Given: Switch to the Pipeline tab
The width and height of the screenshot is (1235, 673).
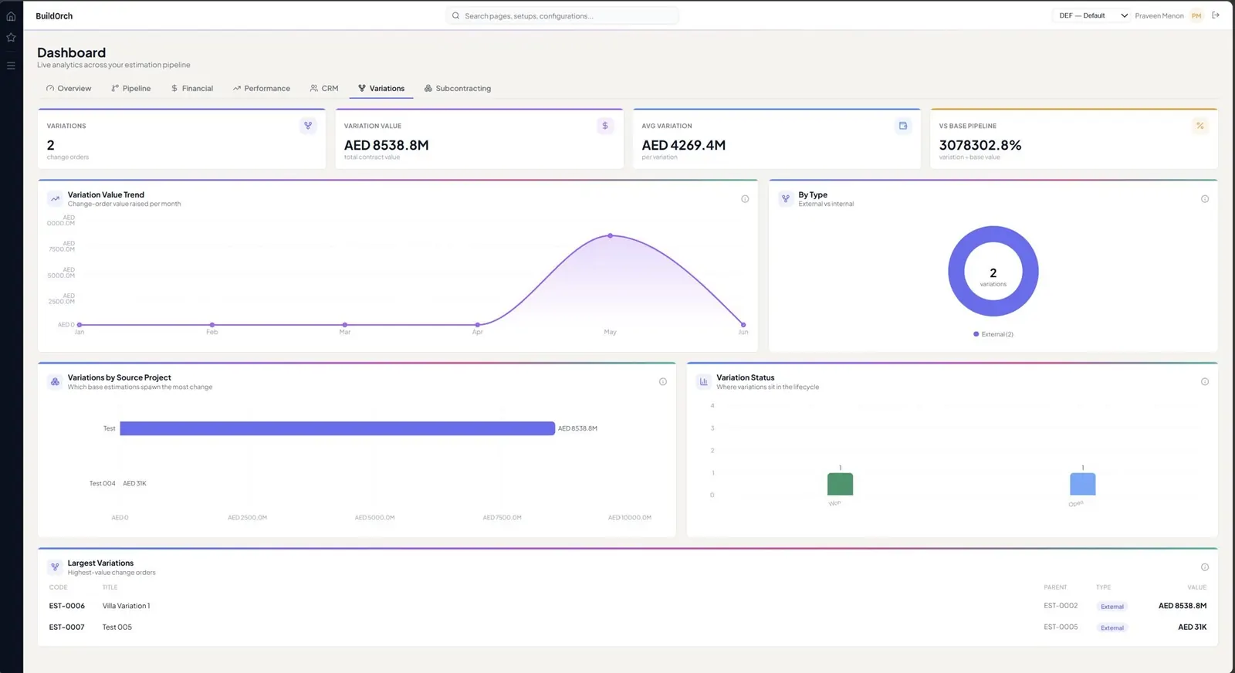Looking at the screenshot, I should point(131,89).
